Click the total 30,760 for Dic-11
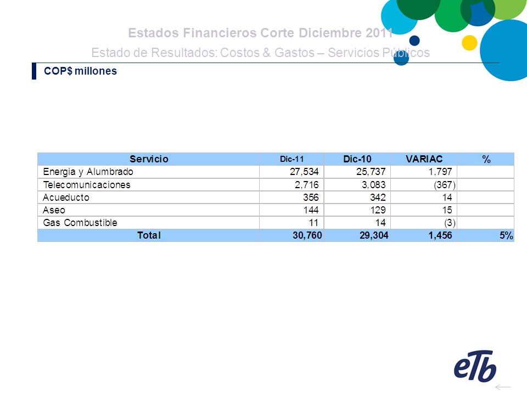The width and height of the screenshot is (527, 395). (x=307, y=235)
